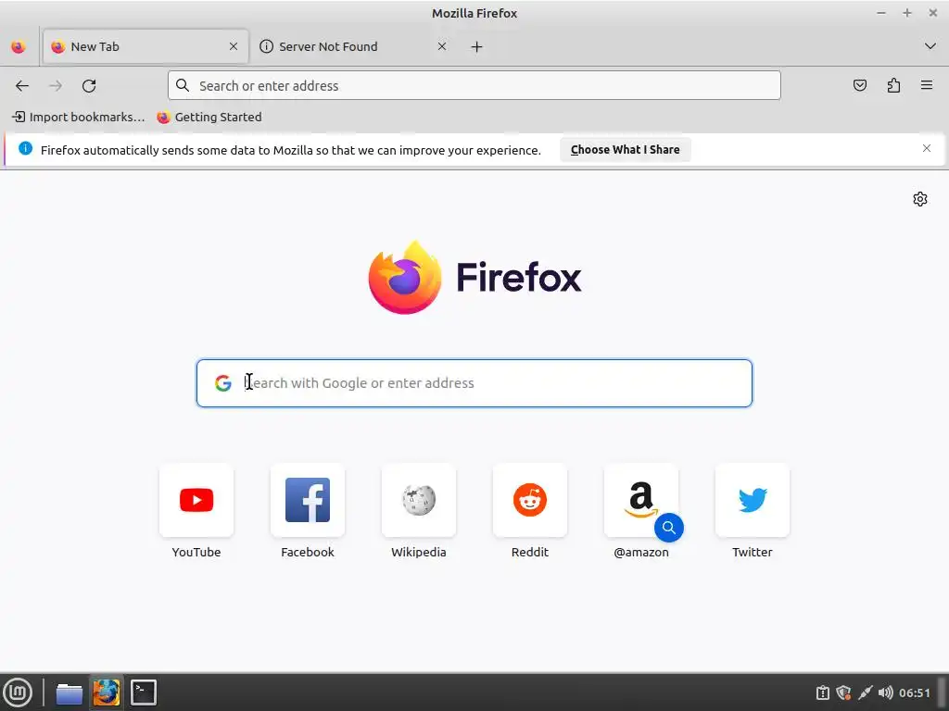Viewport: 949px width, 711px height.
Task: Switch to the New Tab tab
Action: pos(146,46)
